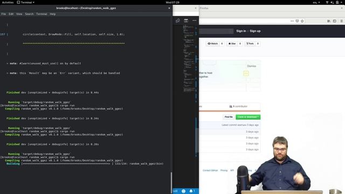Click the VS Code minimap code overview
Image resolution: width=345 pixels, height=194 pixels.
pos(189,58)
